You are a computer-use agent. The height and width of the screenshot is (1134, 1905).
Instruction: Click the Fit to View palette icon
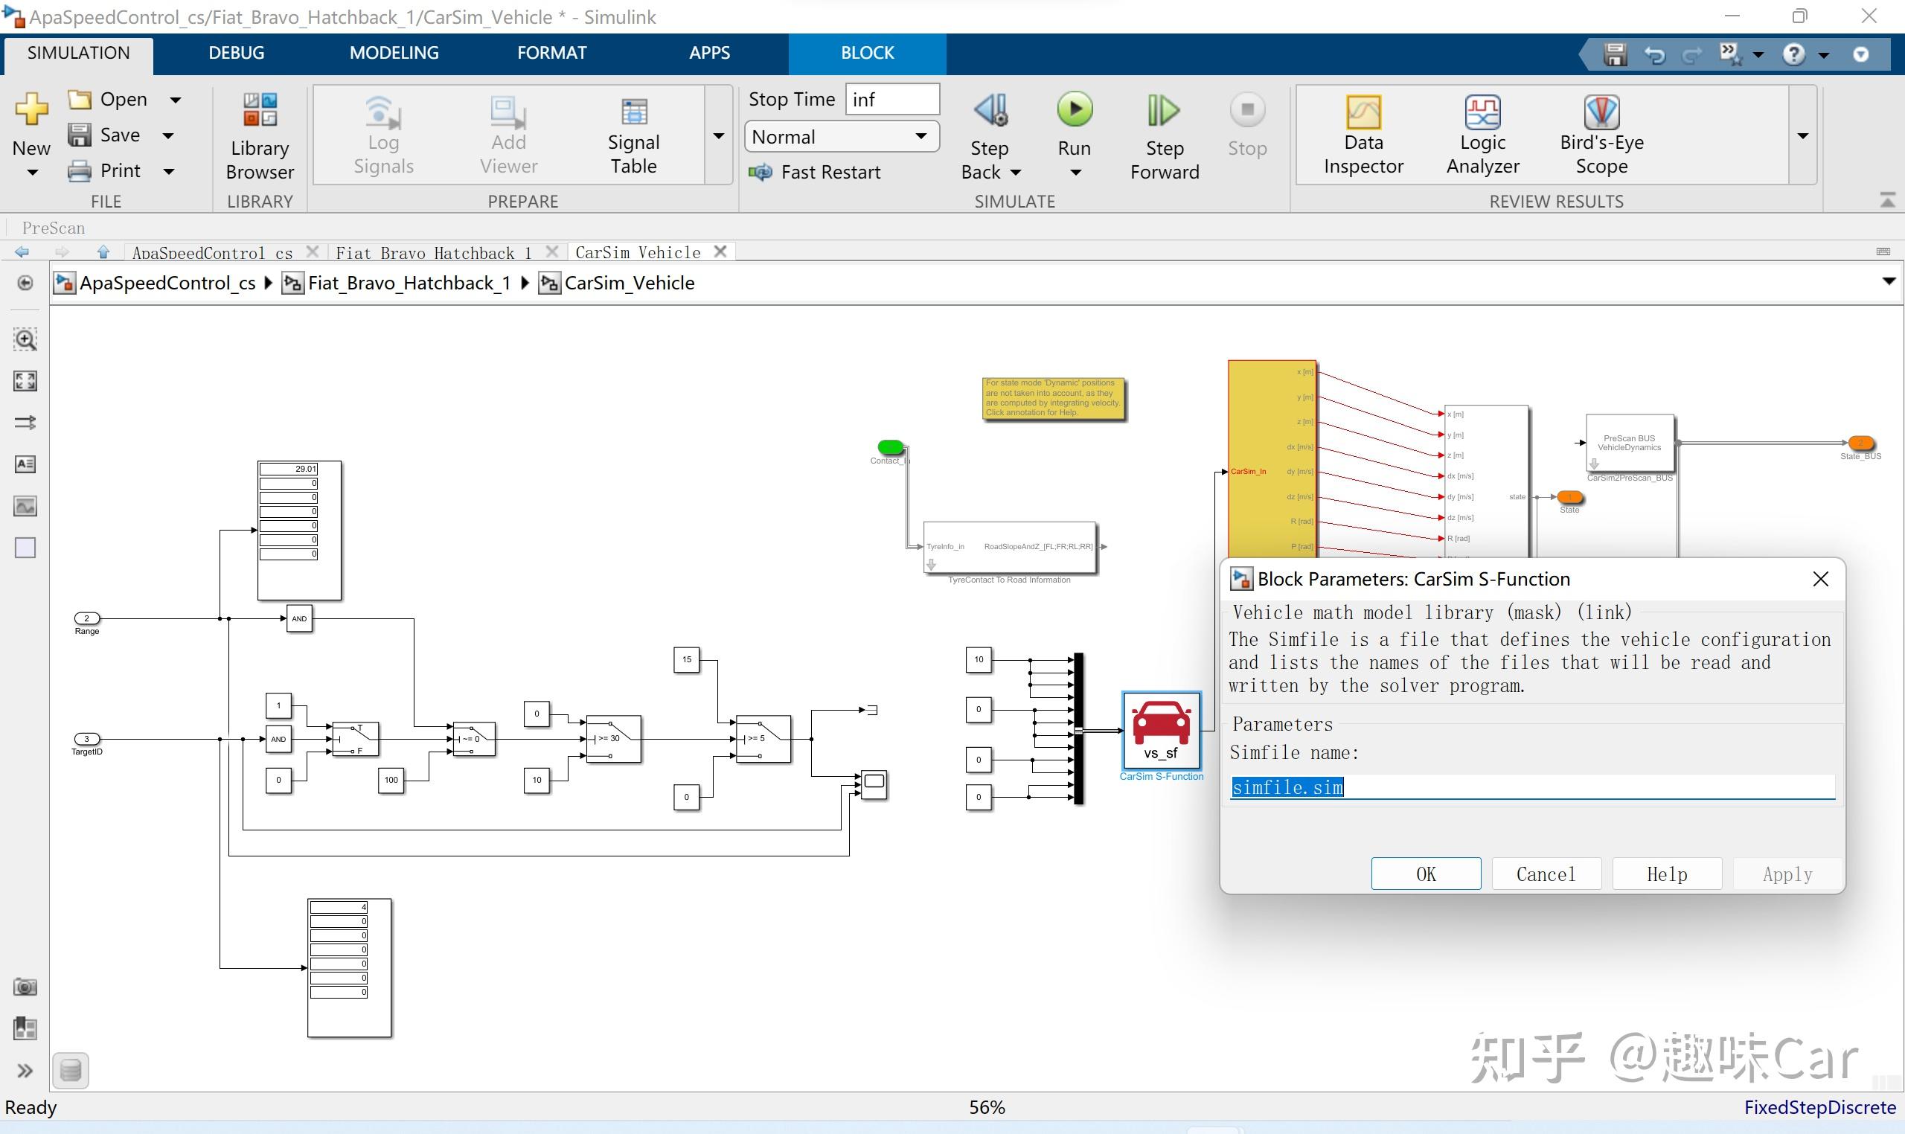coord(25,380)
